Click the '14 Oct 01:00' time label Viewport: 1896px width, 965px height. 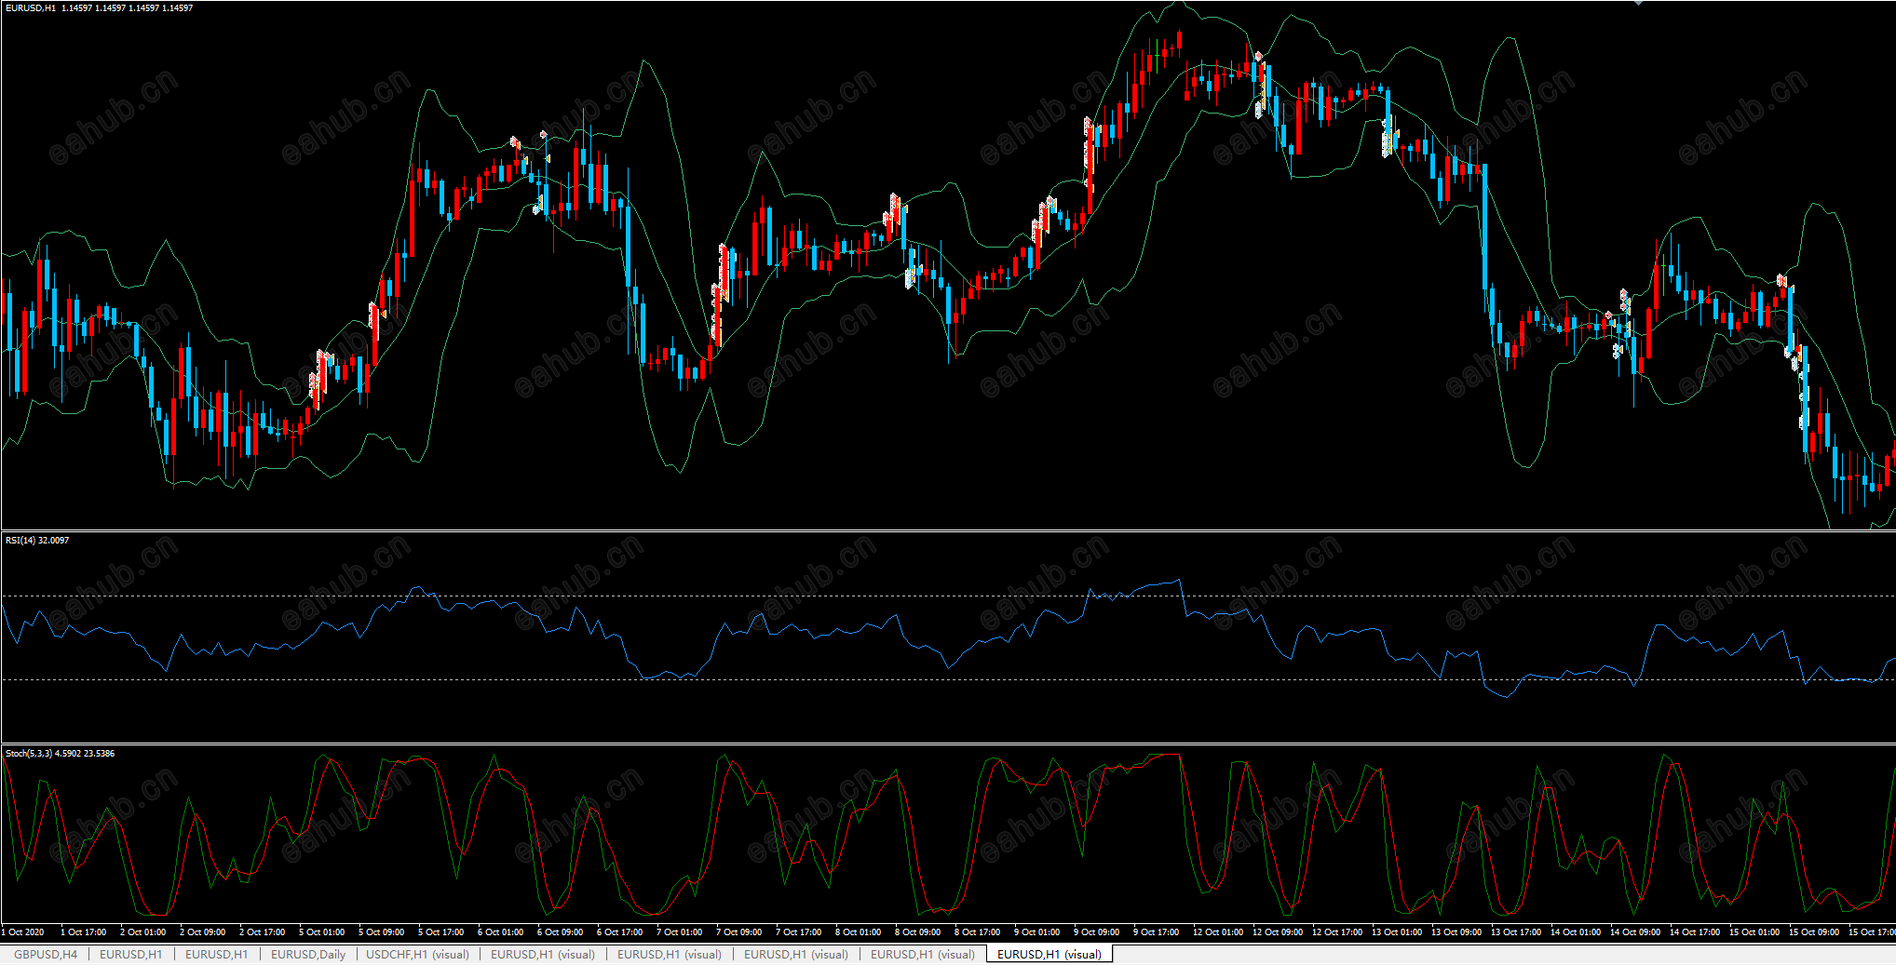[1576, 931]
